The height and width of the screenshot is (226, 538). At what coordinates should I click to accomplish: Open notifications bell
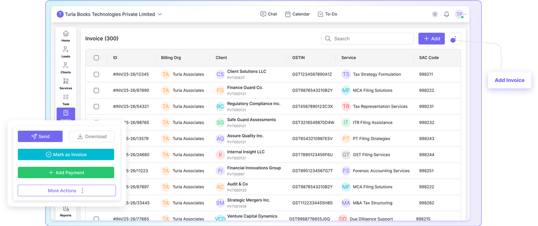[x=447, y=14]
